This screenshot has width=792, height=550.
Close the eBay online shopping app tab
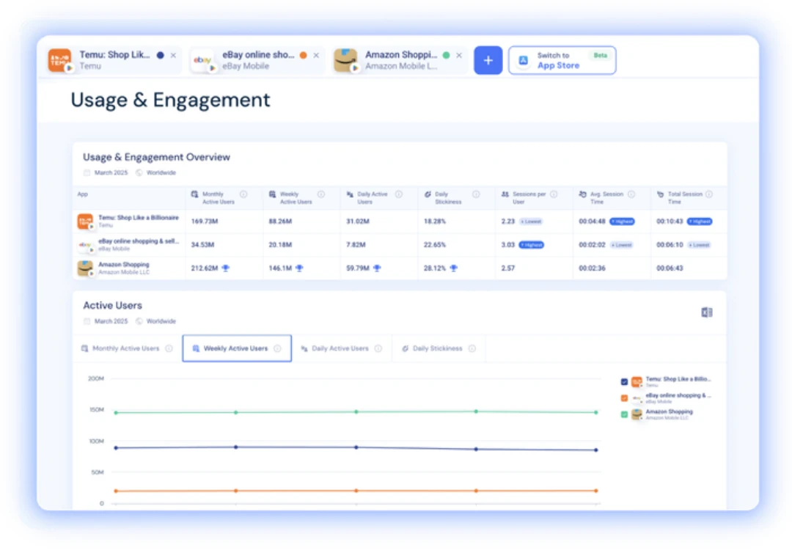point(316,55)
